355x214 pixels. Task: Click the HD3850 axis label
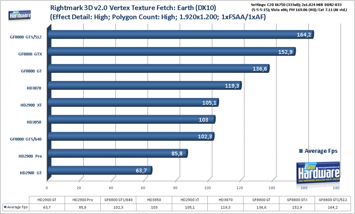point(34,122)
